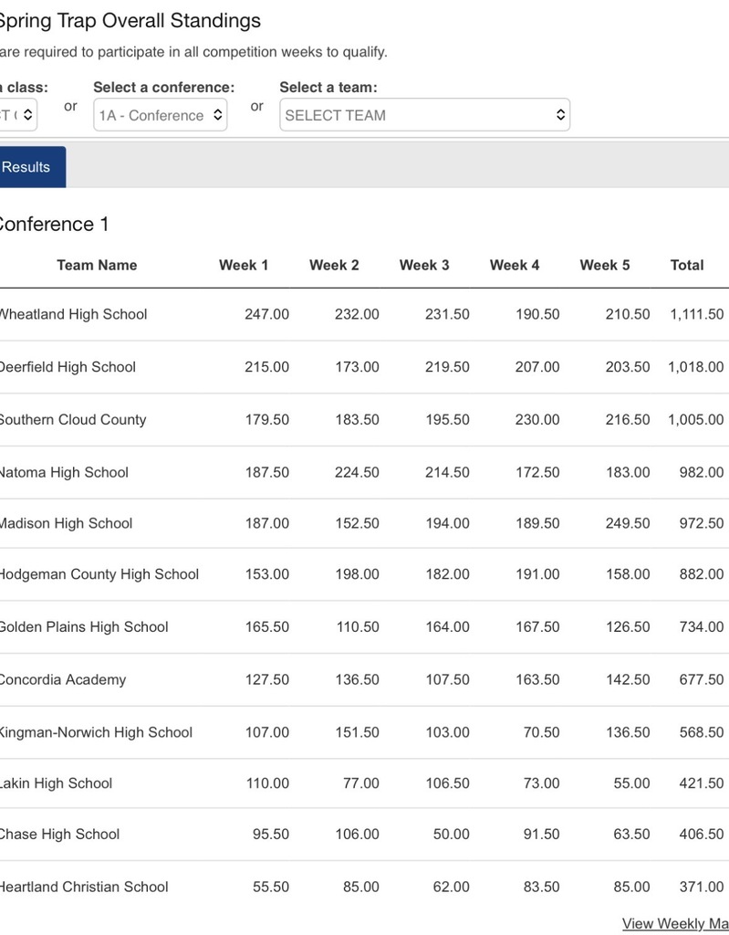729x935 pixels.
Task: Select Kingman-Norwich's Week 4 score 70.50
Action: [x=541, y=732]
